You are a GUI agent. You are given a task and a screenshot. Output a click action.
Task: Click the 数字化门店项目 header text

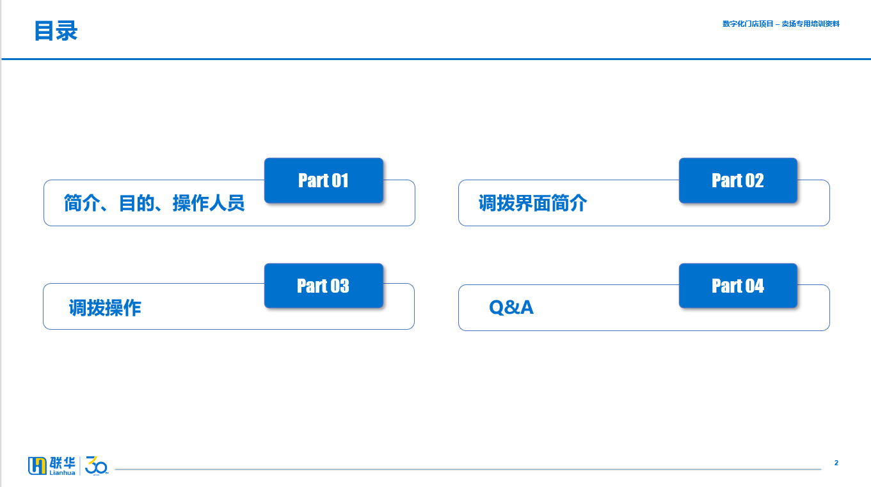click(748, 24)
